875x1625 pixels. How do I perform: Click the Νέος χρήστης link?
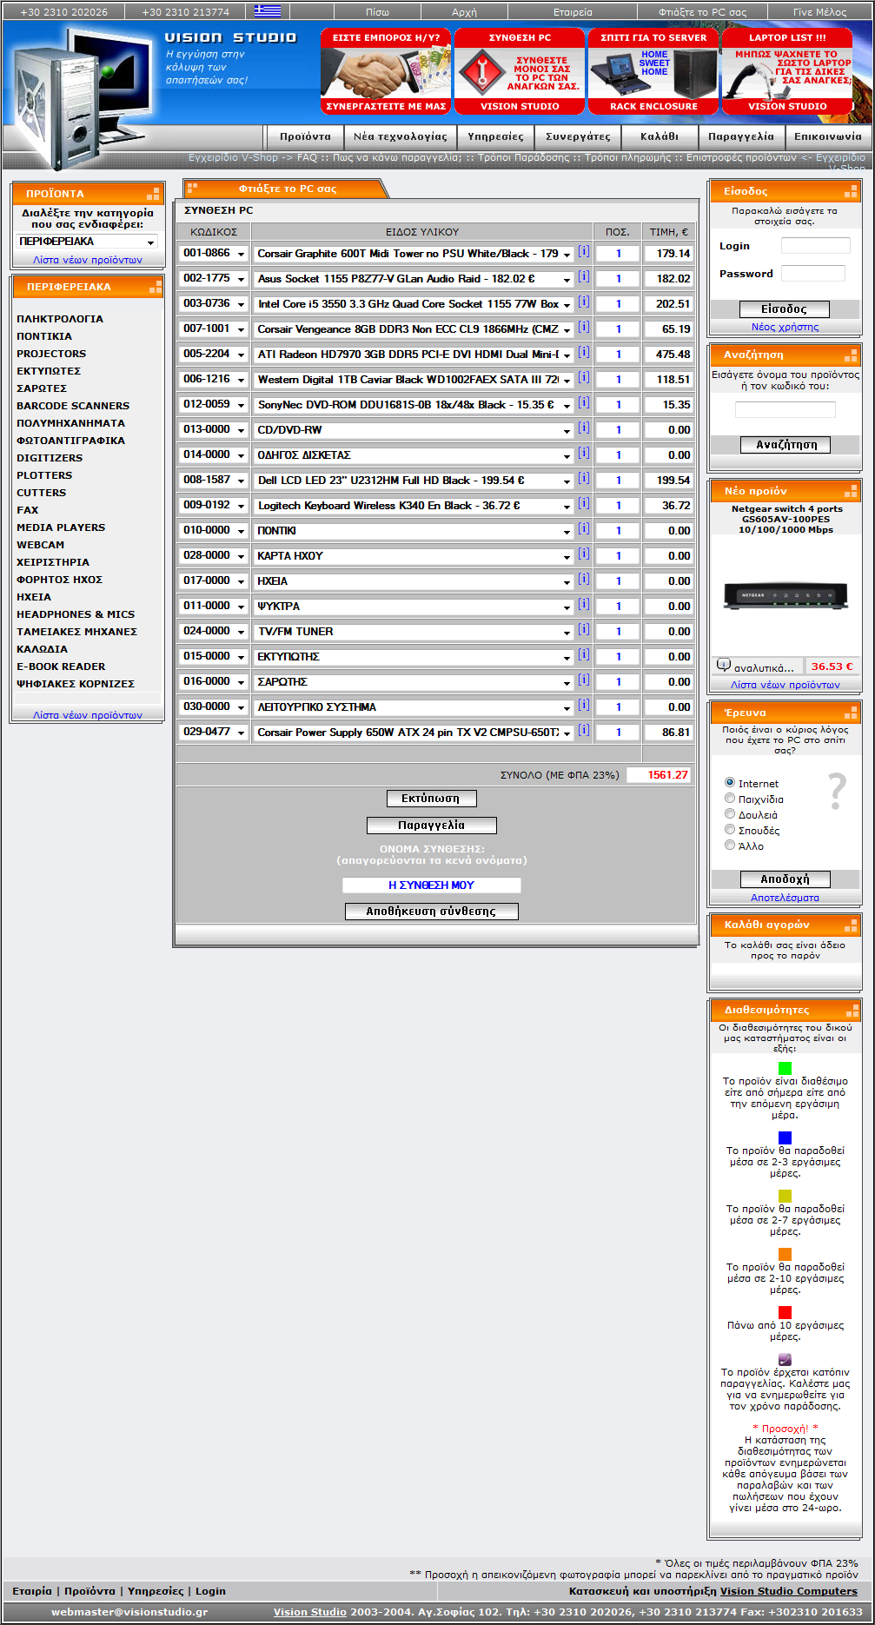(x=785, y=327)
